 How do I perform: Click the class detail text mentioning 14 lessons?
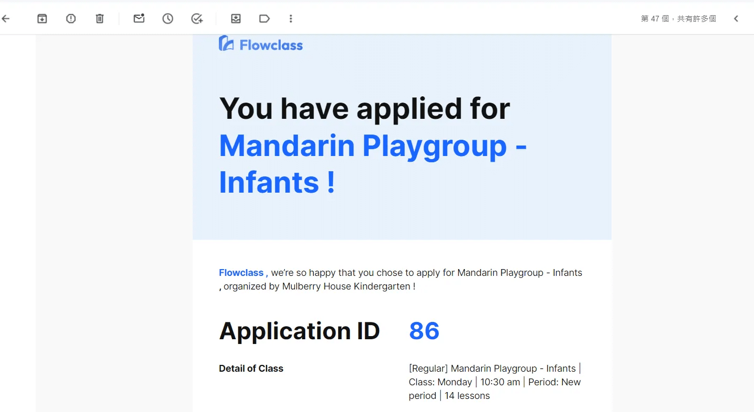point(495,382)
